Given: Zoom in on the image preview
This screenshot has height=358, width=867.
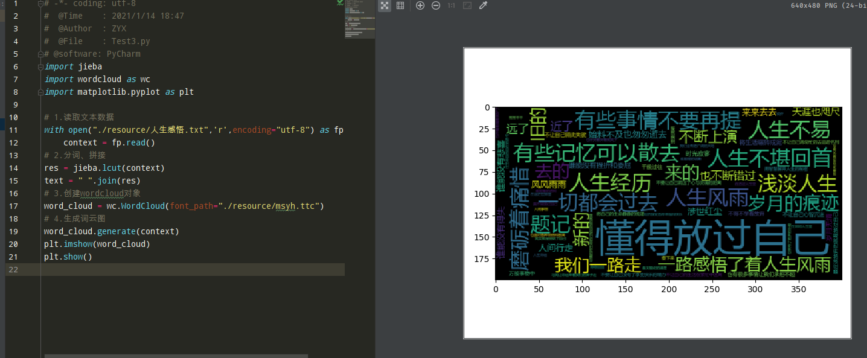Looking at the screenshot, I should pyautogui.click(x=420, y=5).
